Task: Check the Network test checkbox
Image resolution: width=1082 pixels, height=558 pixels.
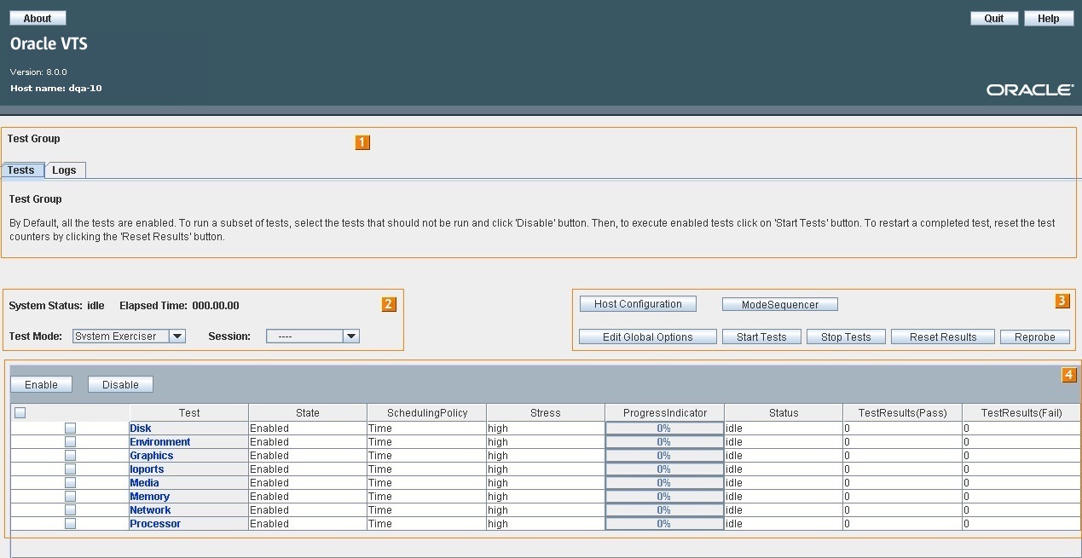Action: coord(70,509)
